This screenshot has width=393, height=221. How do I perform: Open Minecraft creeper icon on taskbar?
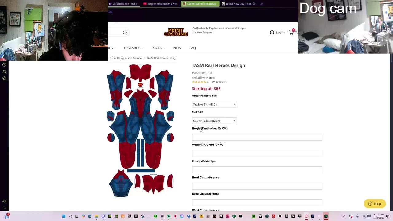tap(254, 216)
